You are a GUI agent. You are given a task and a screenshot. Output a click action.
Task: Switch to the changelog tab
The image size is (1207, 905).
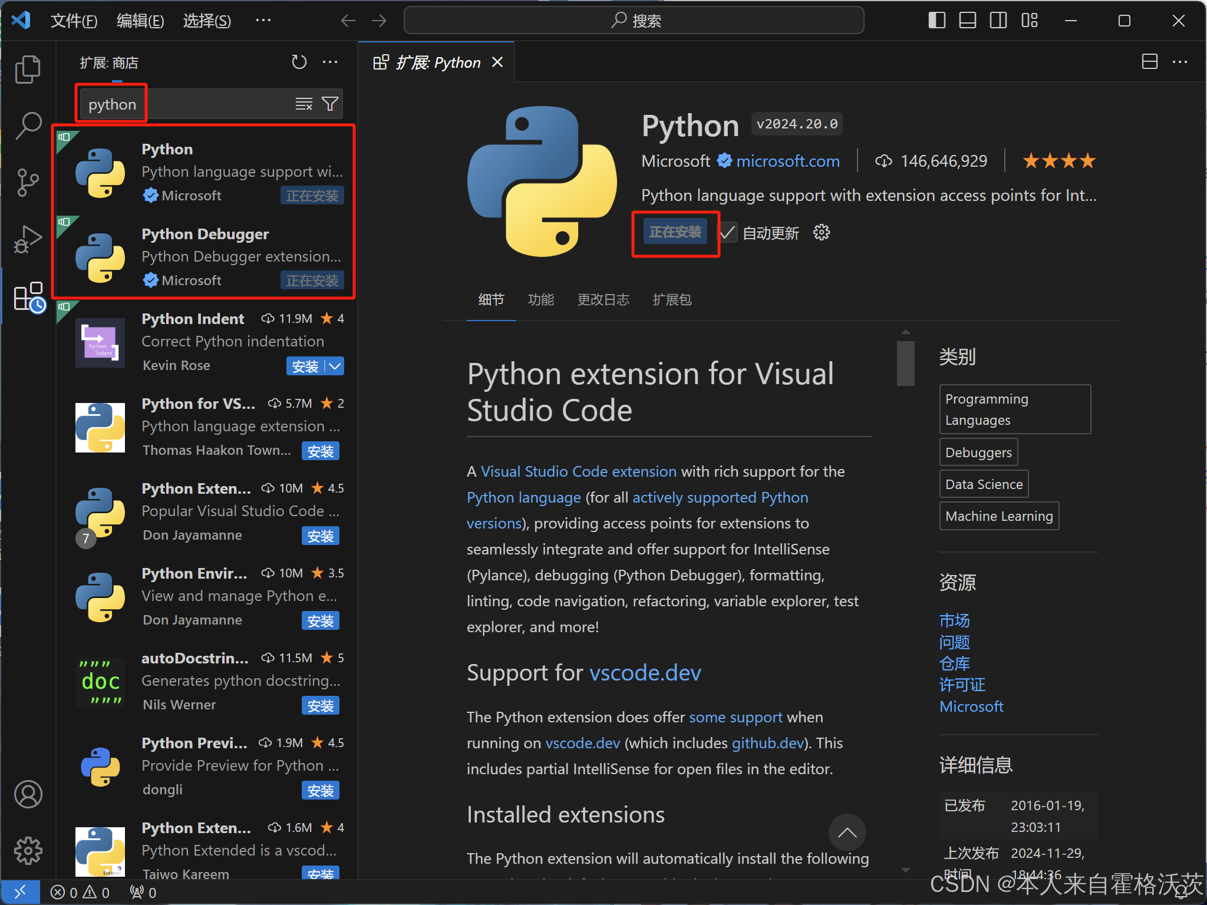(x=603, y=300)
